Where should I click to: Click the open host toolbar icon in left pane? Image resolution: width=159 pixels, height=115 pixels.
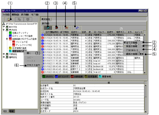[x=9, y=19]
